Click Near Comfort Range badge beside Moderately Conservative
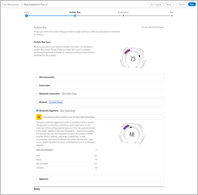The image size is (198, 195). tap(69, 94)
